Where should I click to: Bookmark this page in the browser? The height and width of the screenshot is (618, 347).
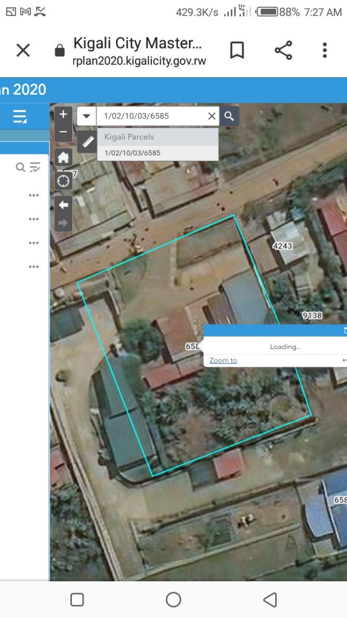point(236,50)
